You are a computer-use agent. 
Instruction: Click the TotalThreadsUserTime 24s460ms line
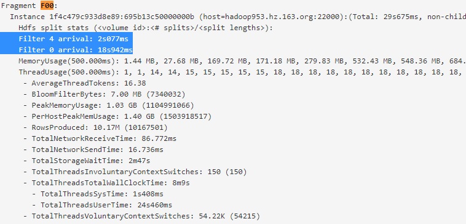pyautogui.click(x=102, y=205)
